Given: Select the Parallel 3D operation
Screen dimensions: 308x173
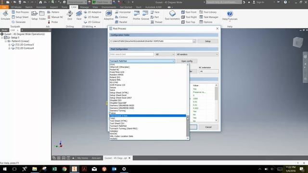Looking at the screenshot, I should 121,22.
